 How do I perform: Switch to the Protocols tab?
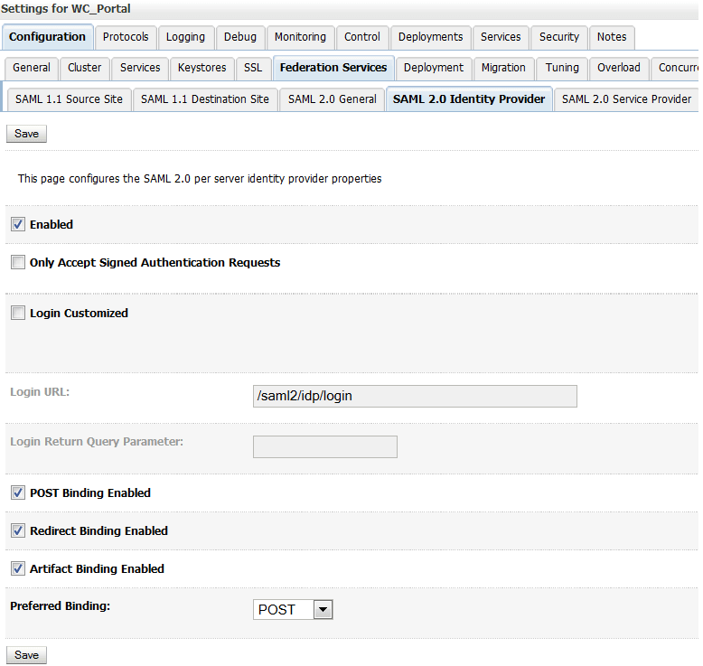[x=126, y=37]
